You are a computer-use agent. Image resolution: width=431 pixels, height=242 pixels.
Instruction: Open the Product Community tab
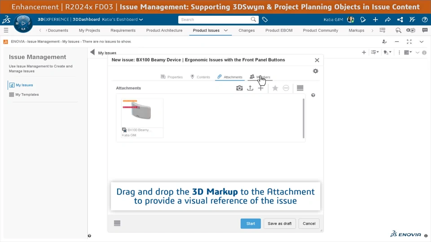click(321, 30)
